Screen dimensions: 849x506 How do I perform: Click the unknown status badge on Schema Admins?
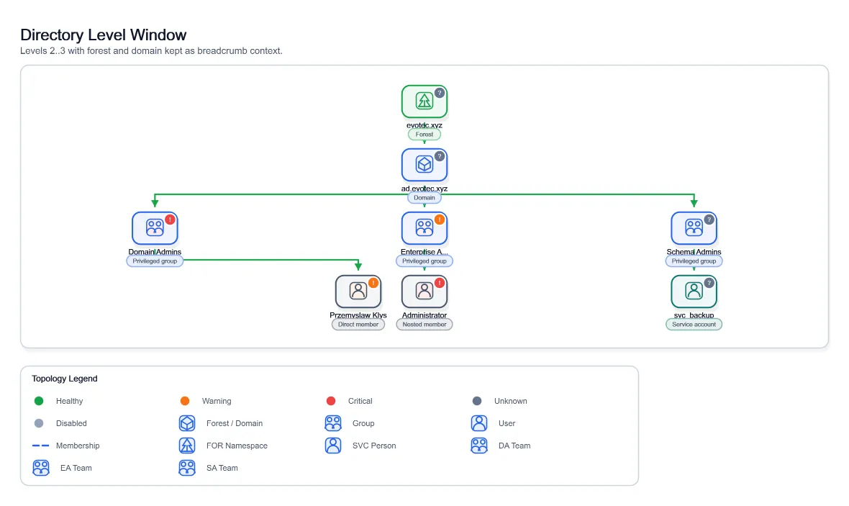coord(709,220)
